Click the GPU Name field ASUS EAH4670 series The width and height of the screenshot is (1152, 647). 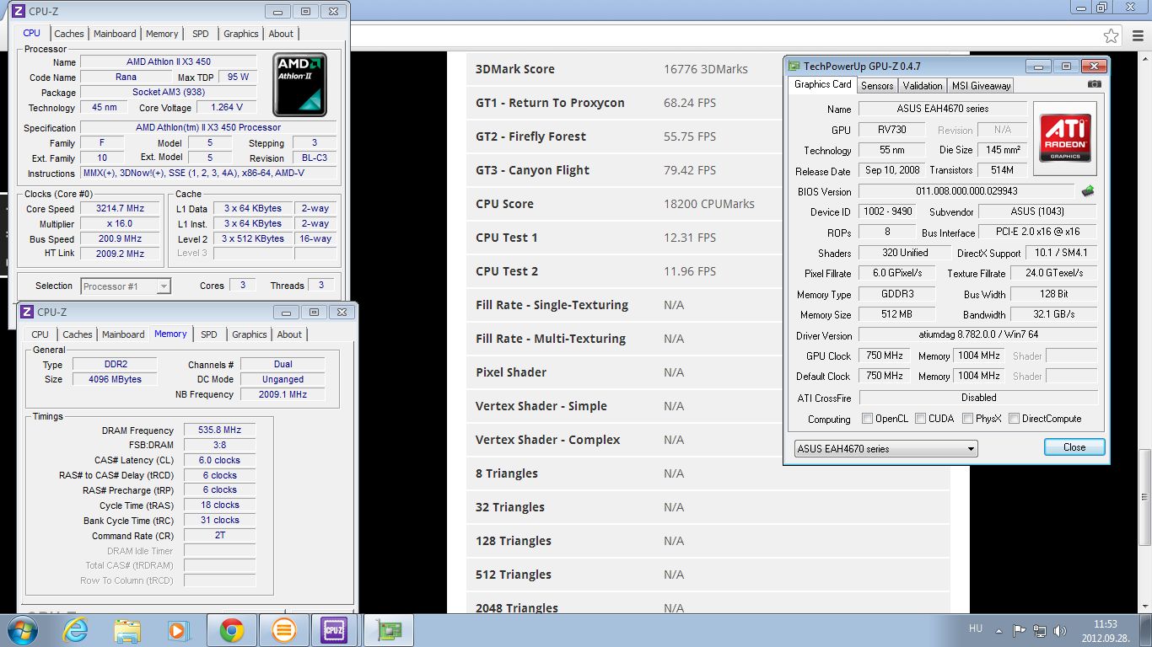tap(943, 109)
